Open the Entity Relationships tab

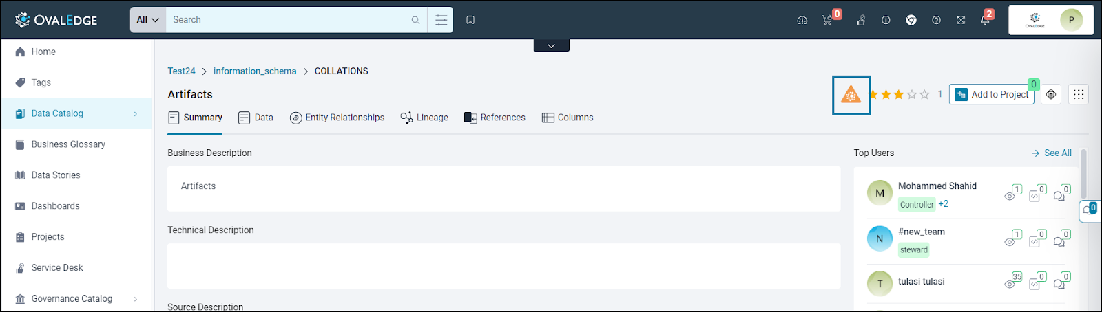337,118
